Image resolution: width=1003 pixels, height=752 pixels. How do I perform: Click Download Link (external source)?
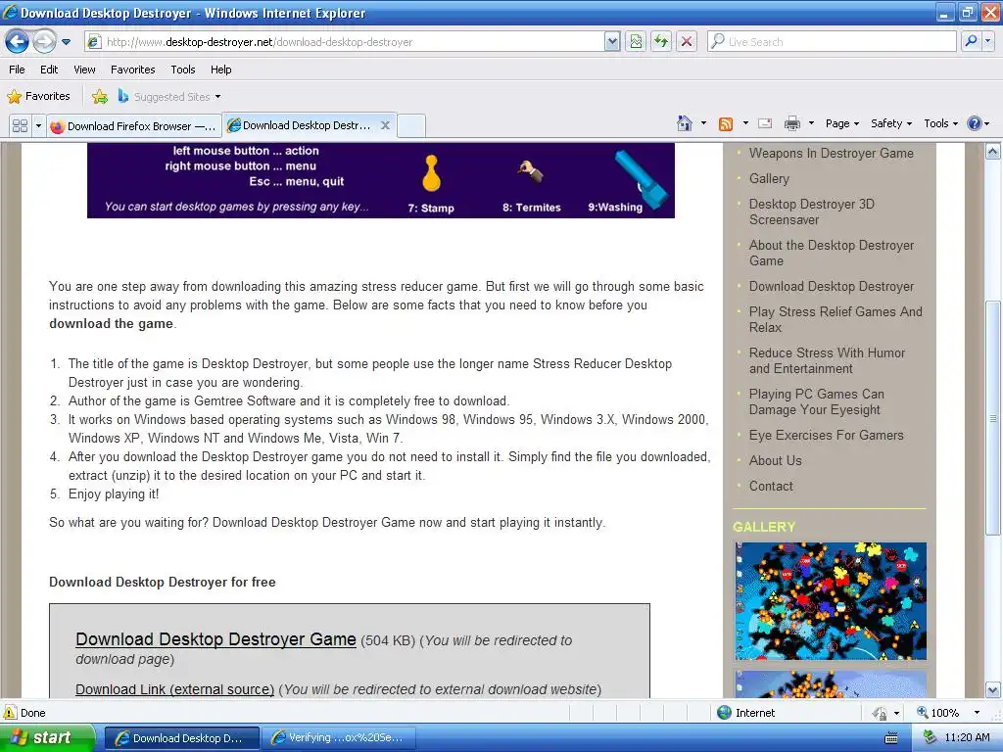[174, 689]
